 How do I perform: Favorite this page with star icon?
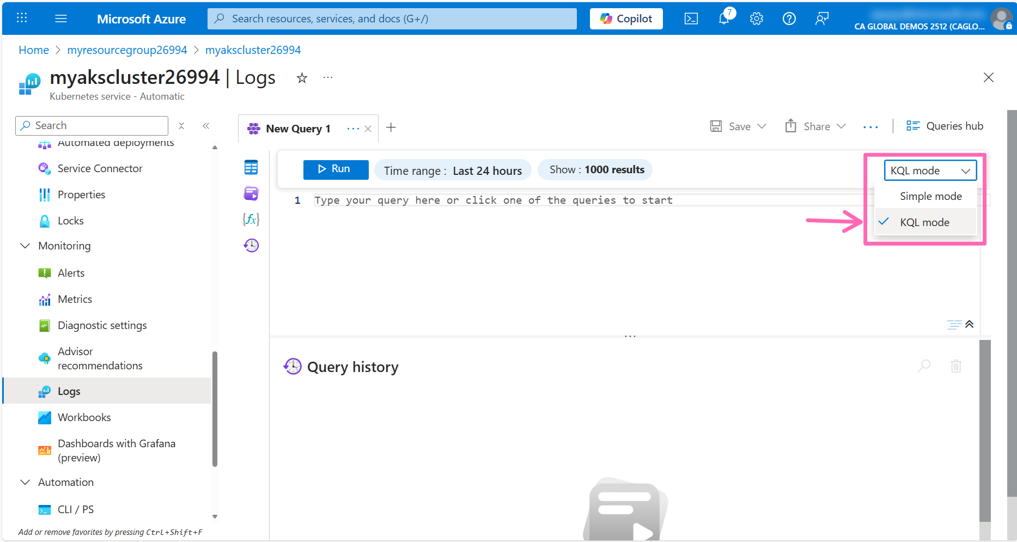[x=302, y=78]
